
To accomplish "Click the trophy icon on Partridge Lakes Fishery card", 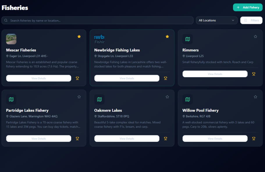I will point(77,139).
